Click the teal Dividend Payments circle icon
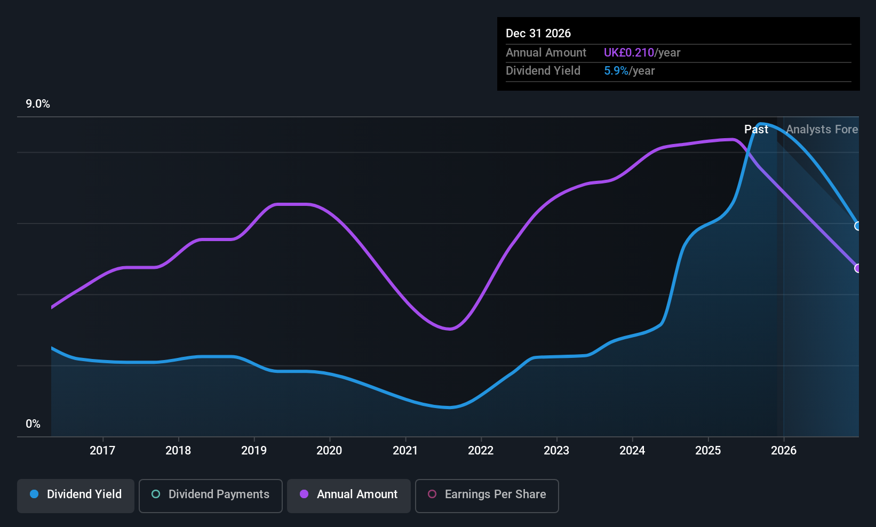Image resolution: width=876 pixels, height=527 pixels. (x=155, y=494)
